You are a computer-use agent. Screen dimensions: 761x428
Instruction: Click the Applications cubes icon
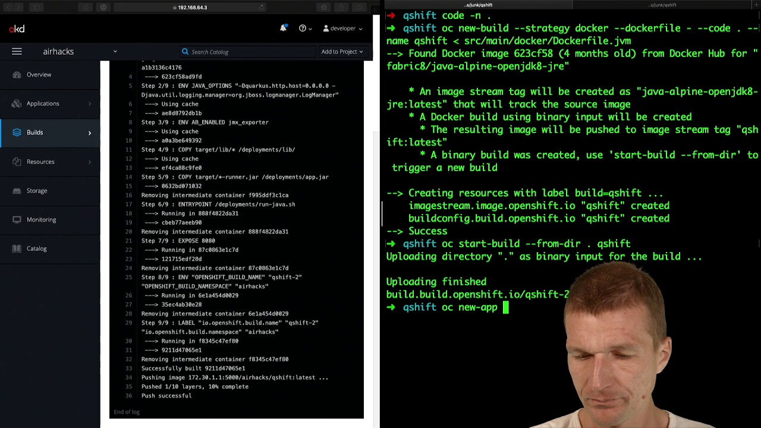point(17,103)
